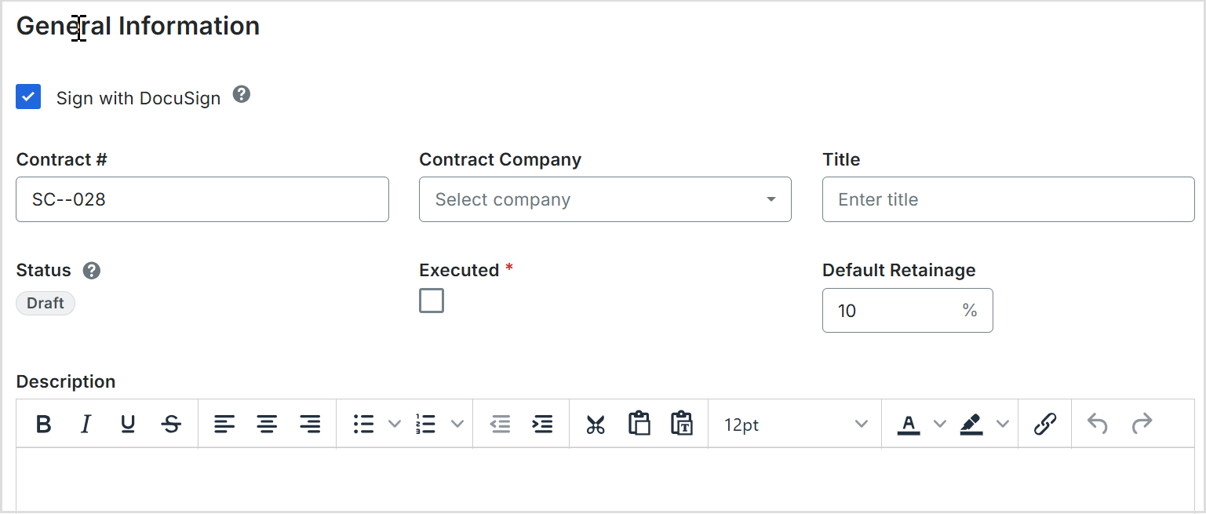Open text color picker arrow
This screenshot has height=514, width=1206.
click(939, 425)
